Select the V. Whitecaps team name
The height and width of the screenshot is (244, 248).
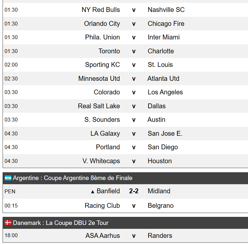[101, 161]
